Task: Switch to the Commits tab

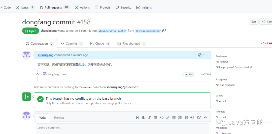Action: [72, 44]
